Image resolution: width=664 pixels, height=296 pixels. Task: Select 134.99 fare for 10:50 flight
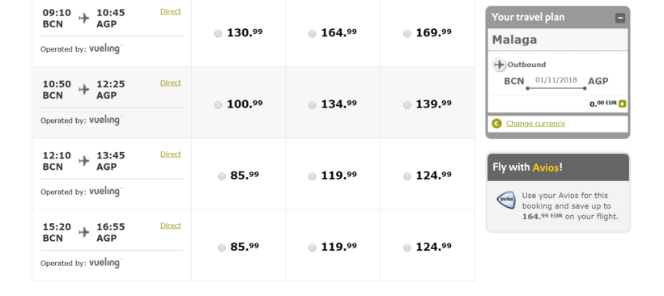(312, 105)
